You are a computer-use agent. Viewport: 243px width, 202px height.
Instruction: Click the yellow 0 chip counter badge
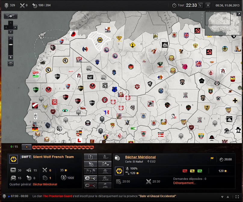tap(192, 171)
